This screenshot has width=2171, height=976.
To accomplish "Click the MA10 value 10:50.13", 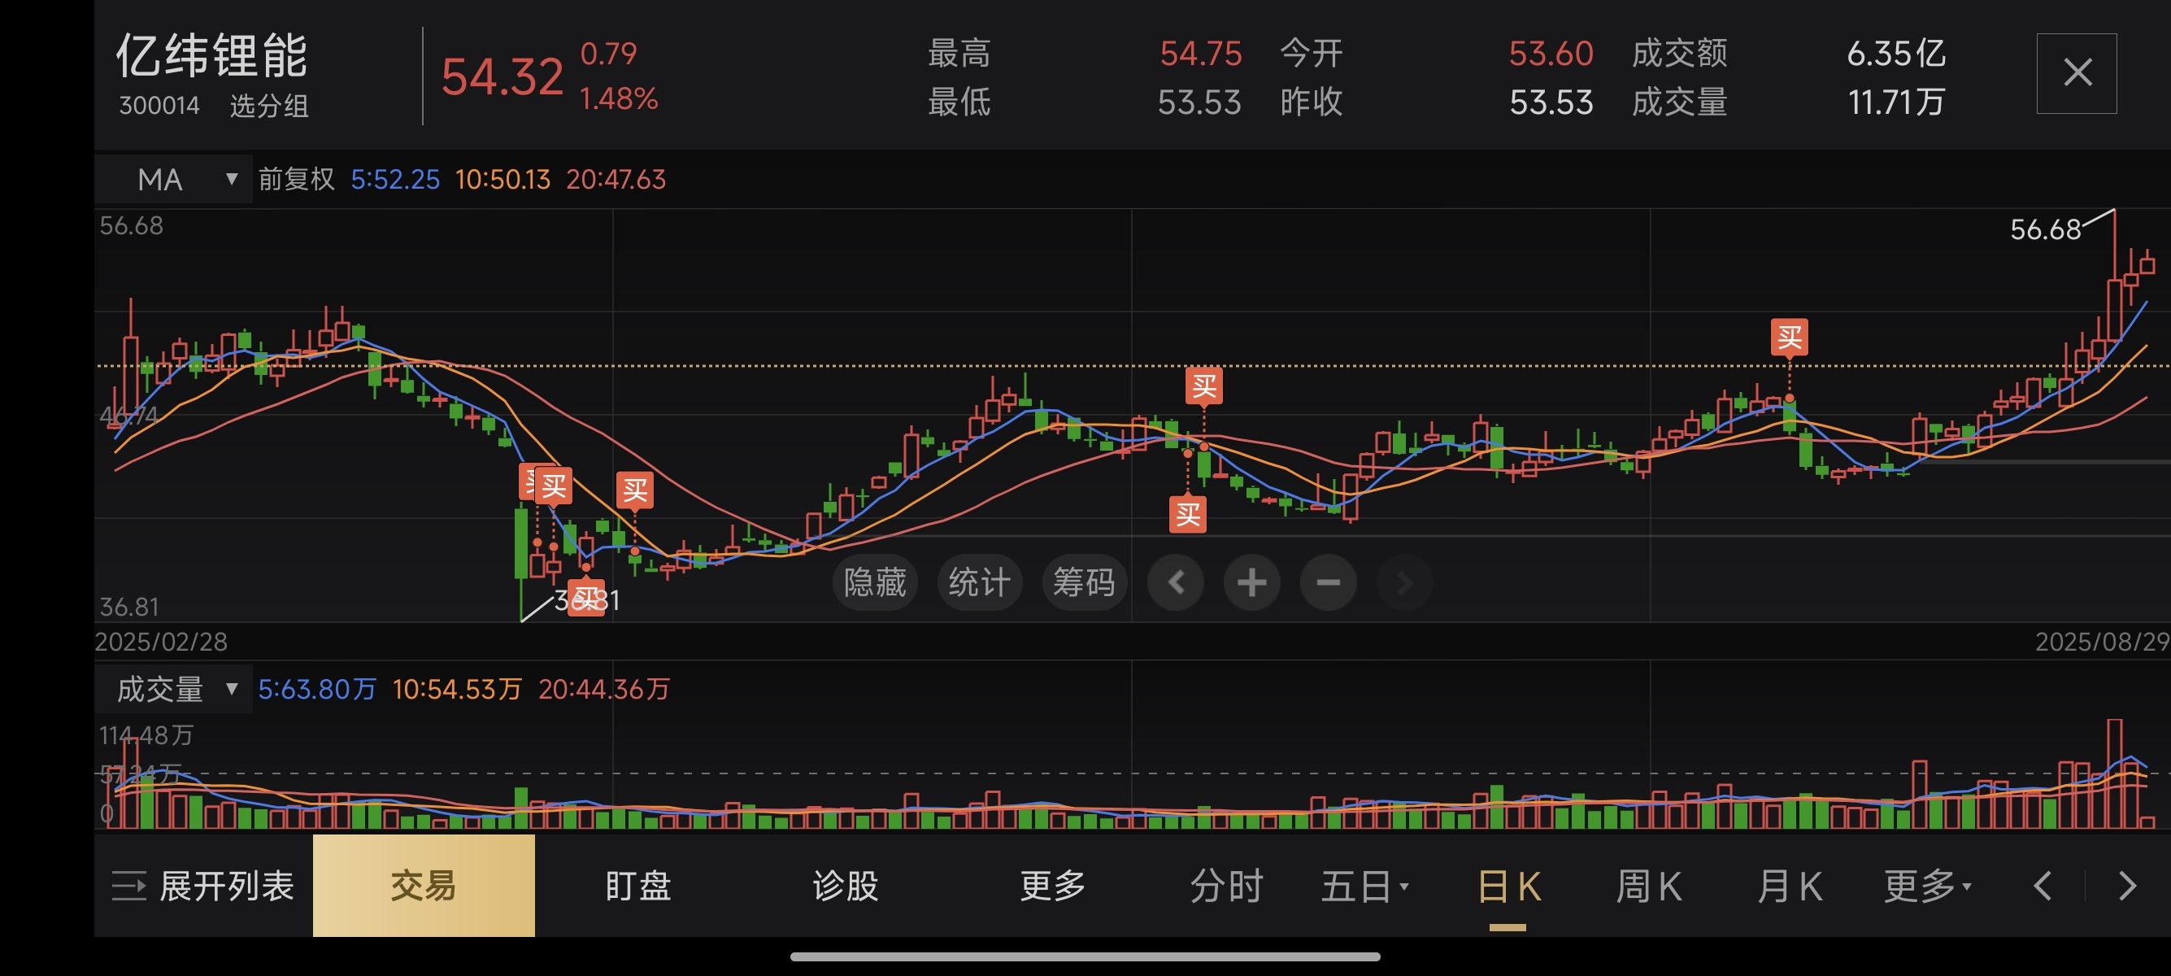I will tap(503, 179).
